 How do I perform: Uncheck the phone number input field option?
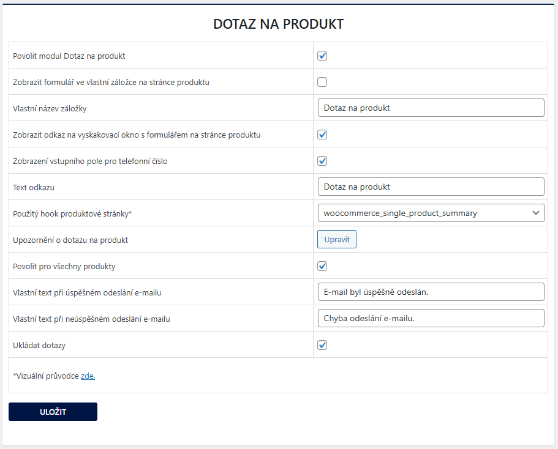tap(322, 161)
